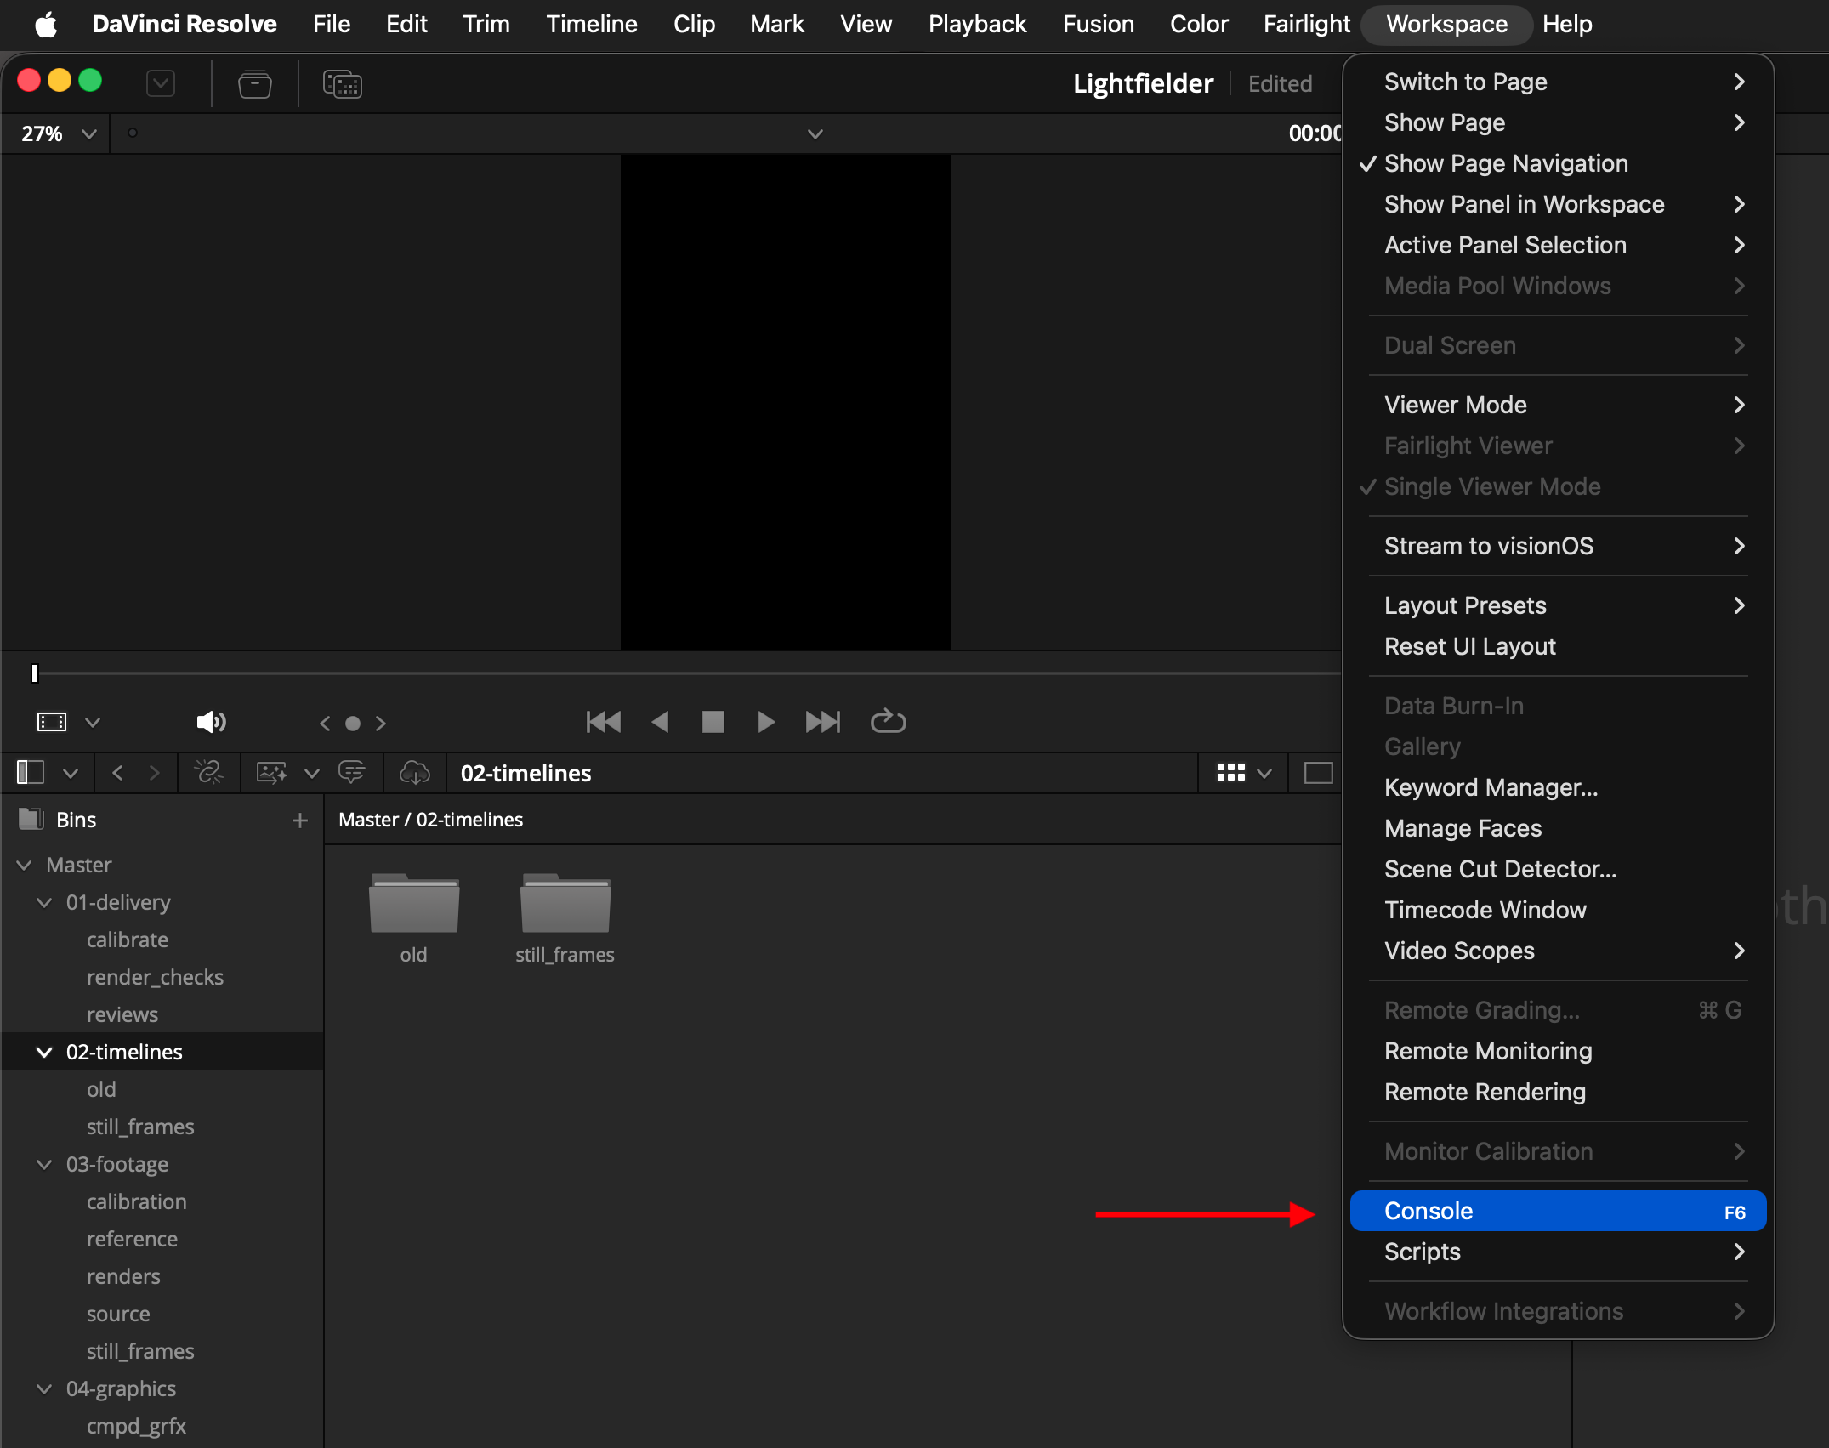Click the viewer frame mode icon
The image size is (1829, 1448).
tap(52, 722)
